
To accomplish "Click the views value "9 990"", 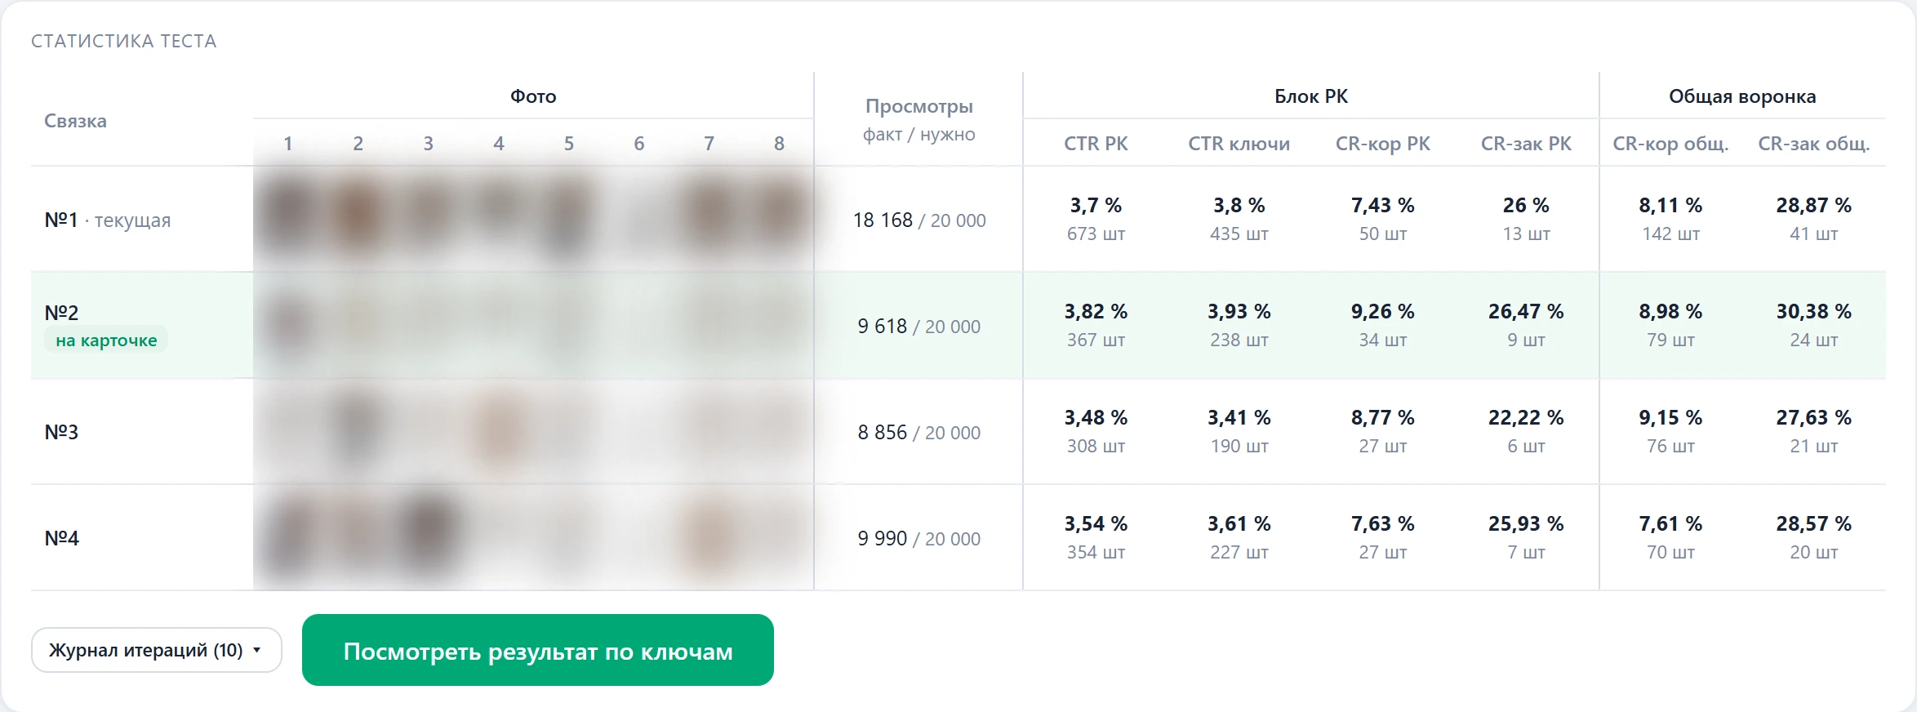I will pyautogui.click(x=883, y=539).
